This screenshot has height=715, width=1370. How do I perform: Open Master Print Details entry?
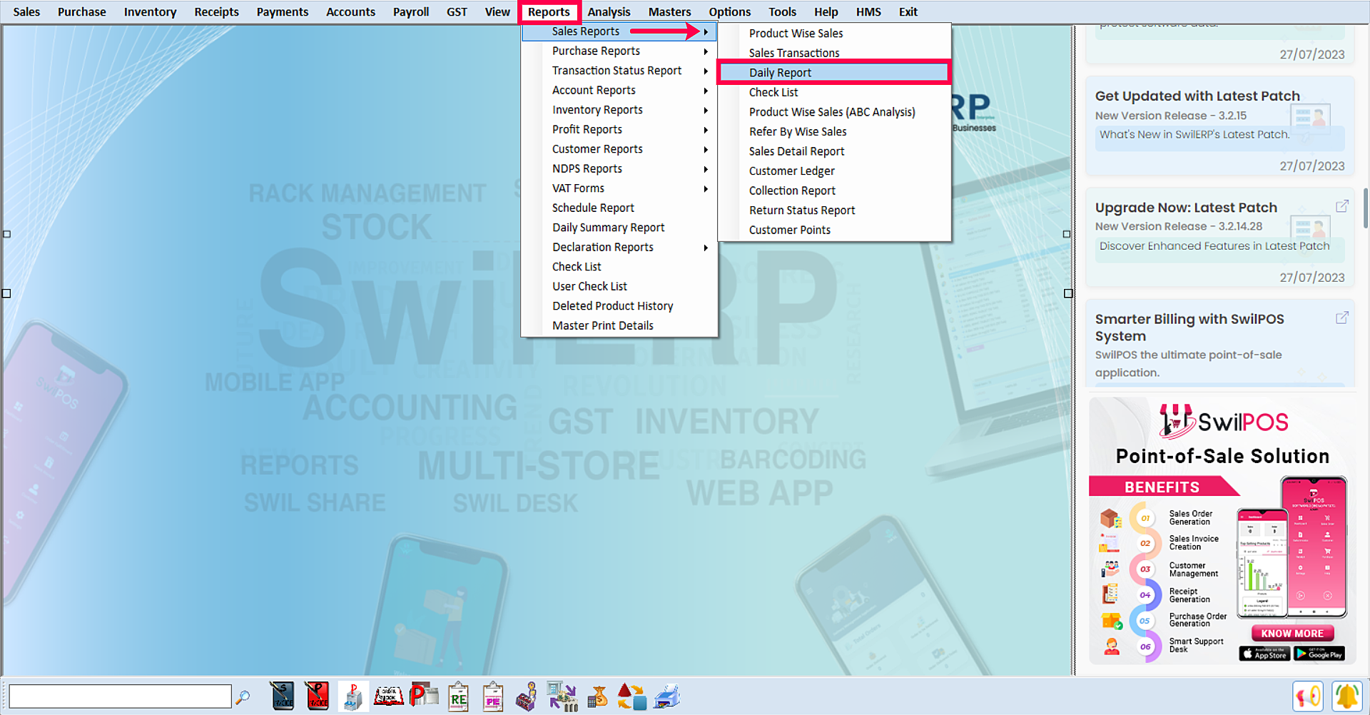point(619,326)
